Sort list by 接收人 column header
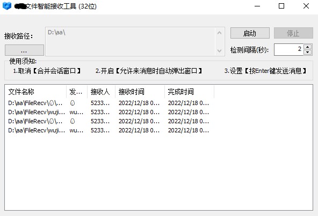The height and width of the screenshot is (216, 318). point(101,92)
